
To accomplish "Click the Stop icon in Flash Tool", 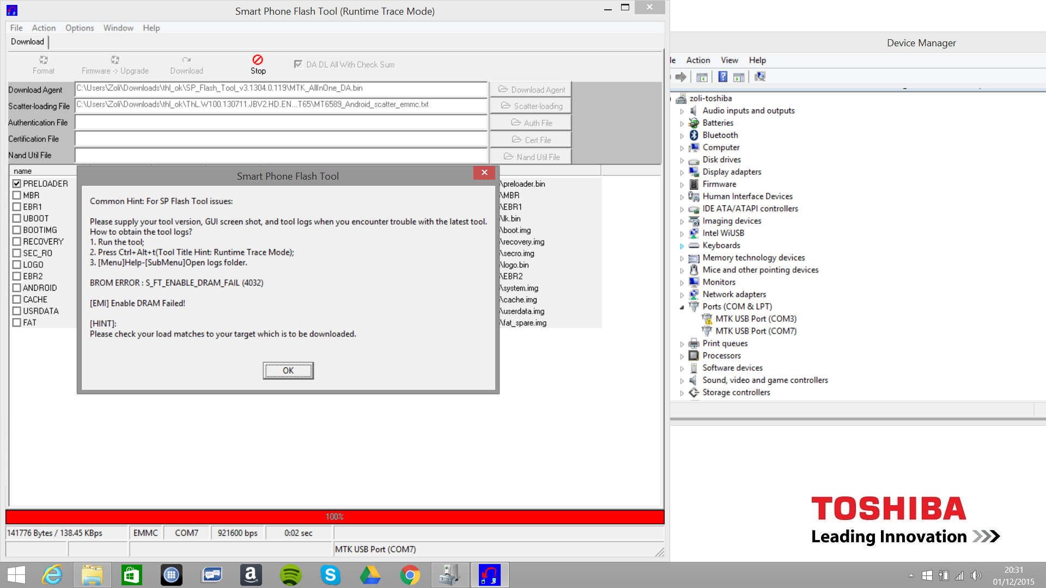I will pyautogui.click(x=258, y=59).
